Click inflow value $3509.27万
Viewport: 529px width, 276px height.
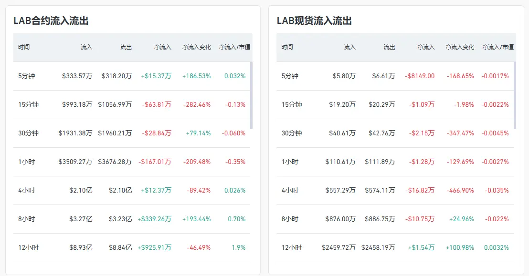point(75,162)
